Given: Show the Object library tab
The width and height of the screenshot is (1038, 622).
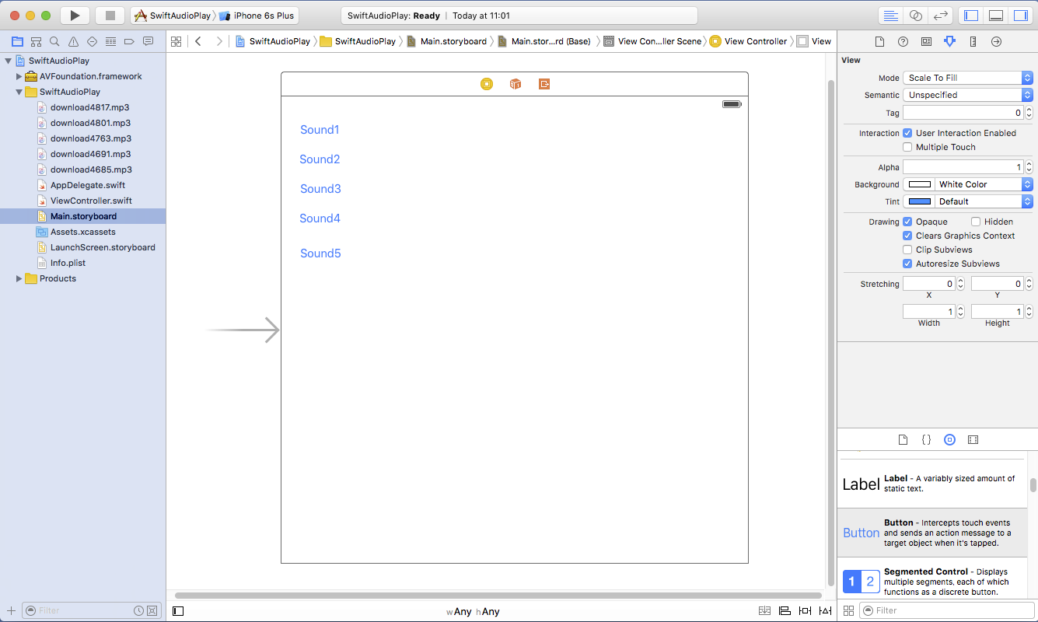Looking at the screenshot, I should [949, 440].
